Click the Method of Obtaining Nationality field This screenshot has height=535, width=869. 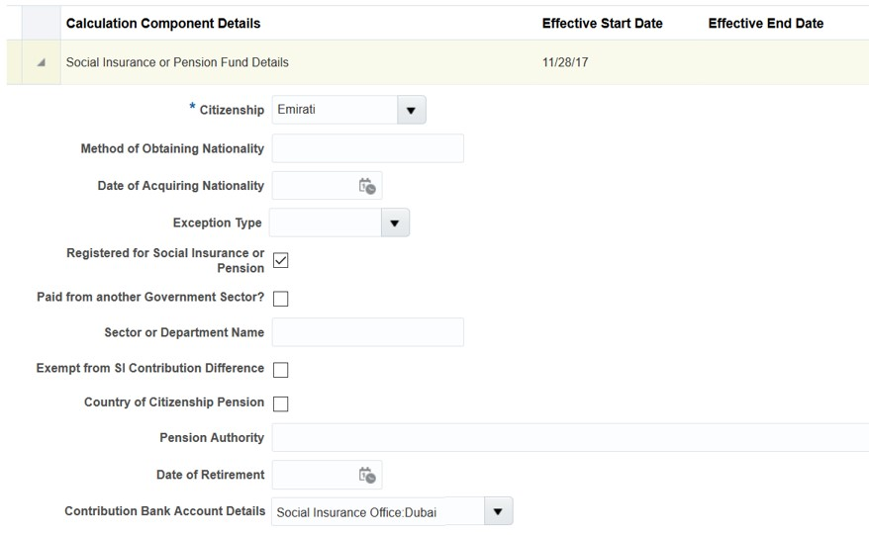coord(367,148)
